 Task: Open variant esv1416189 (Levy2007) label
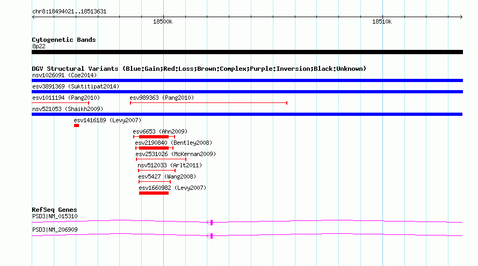[x=107, y=120]
